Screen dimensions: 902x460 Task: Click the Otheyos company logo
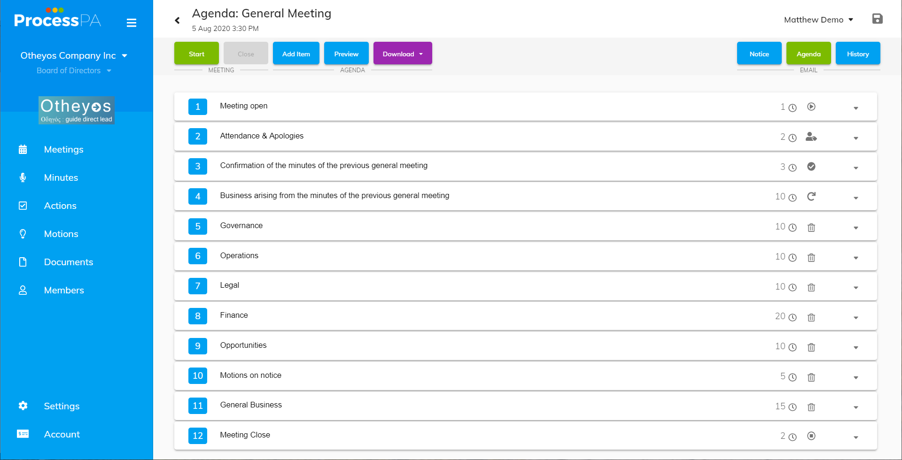pyautogui.click(x=76, y=110)
